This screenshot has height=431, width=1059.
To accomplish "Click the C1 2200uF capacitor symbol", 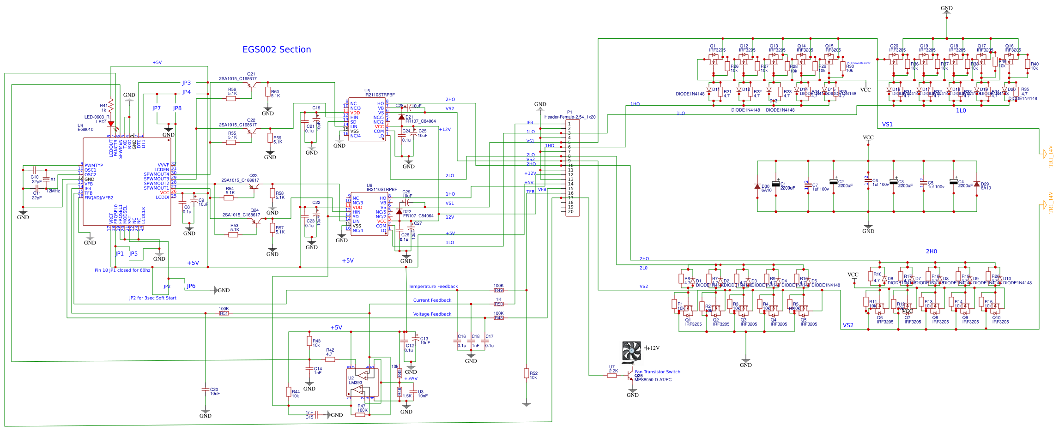I will click(776, 184).
